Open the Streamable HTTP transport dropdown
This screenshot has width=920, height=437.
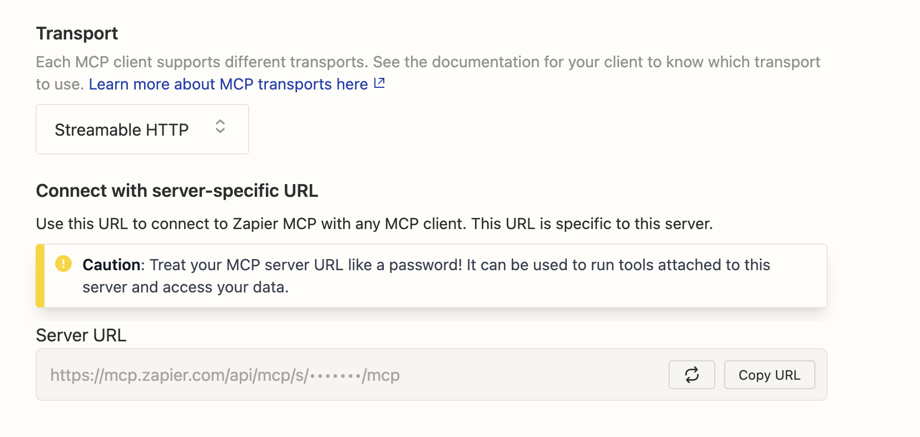pyautogui.click(x=142, y=129)
